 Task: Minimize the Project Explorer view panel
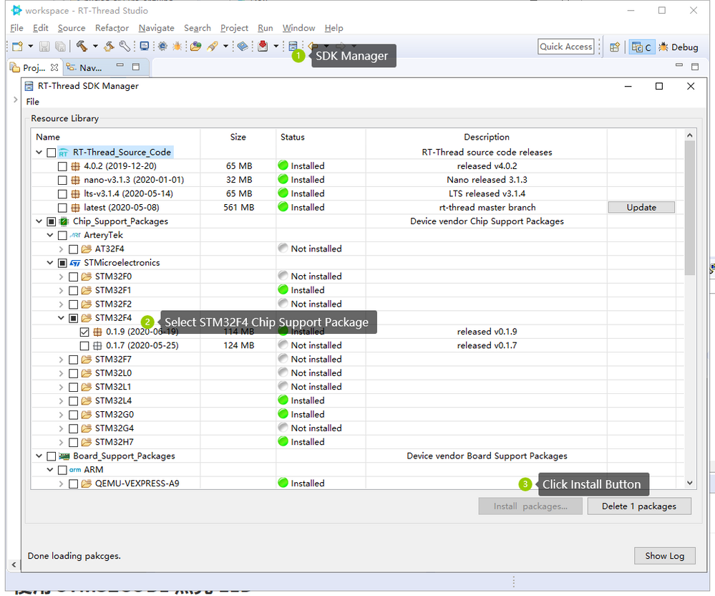tap(120, 66)
